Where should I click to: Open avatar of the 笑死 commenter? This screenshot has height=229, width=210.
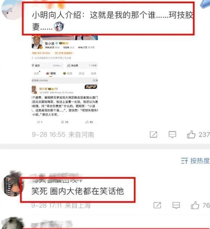(12, 185)
